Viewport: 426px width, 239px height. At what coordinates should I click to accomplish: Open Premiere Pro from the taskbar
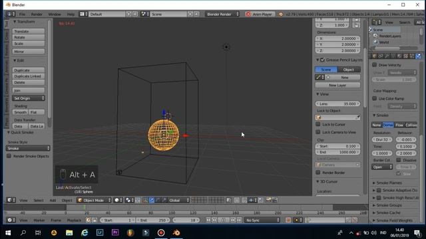coord(115,232)
